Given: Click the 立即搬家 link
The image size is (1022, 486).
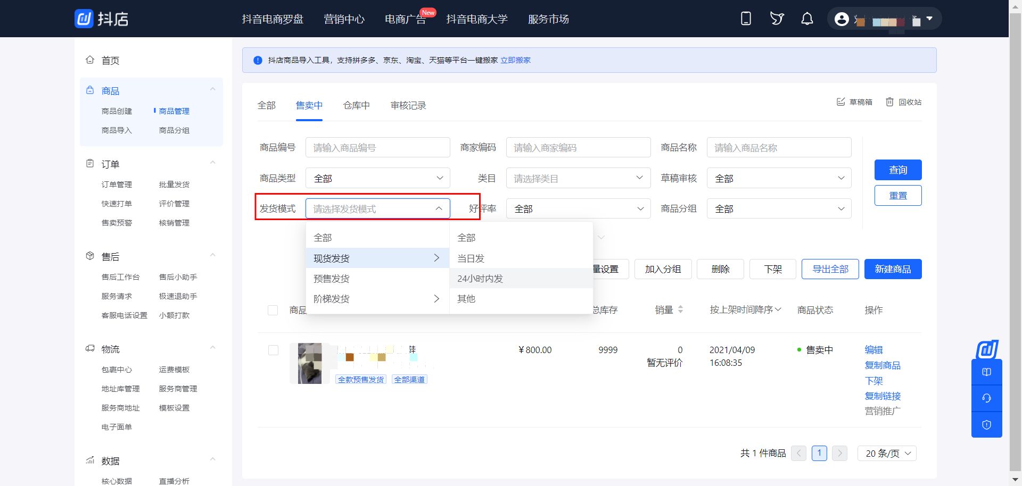Looking at the screenshot, I should click(x=516, y=60).
